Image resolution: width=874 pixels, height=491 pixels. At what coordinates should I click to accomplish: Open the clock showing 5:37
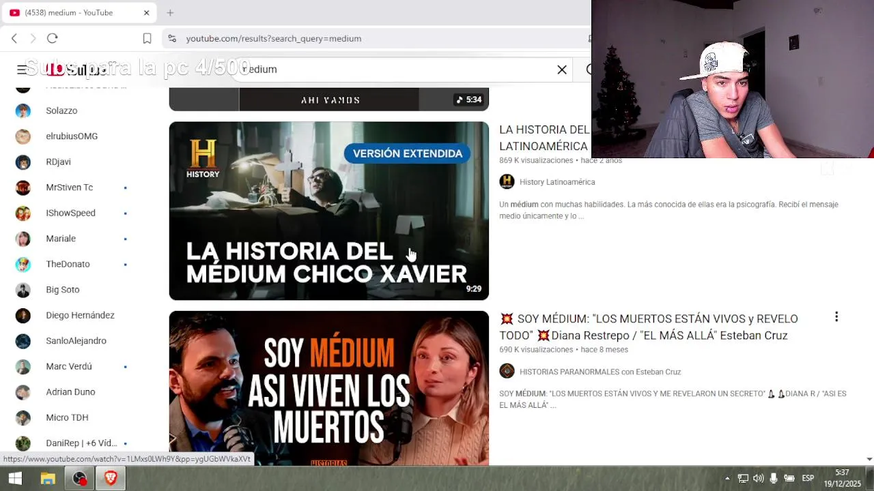(842, 478)
